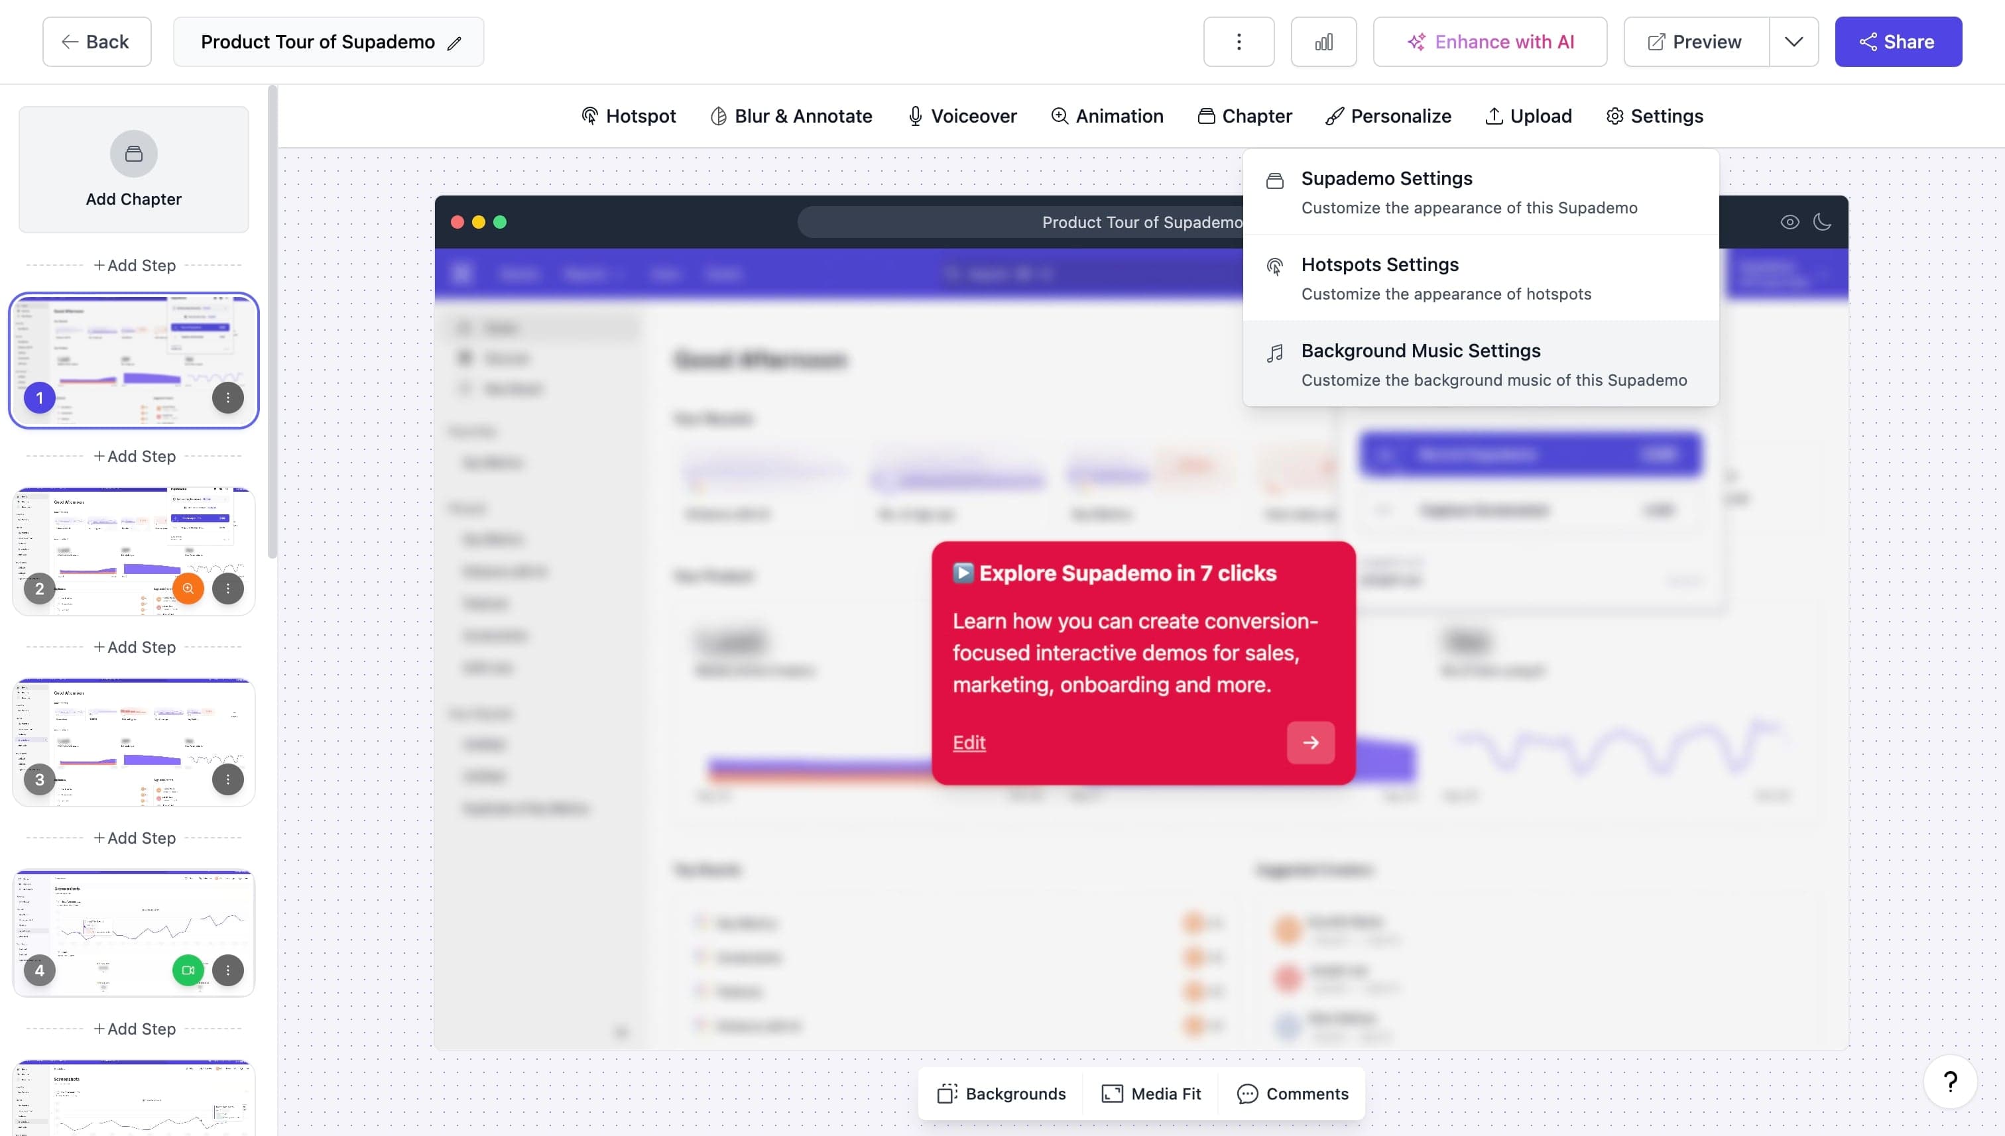Select the step 2 thumbnail
The width and height of the screenshot is (2005, 1136).
click(133, 551)
